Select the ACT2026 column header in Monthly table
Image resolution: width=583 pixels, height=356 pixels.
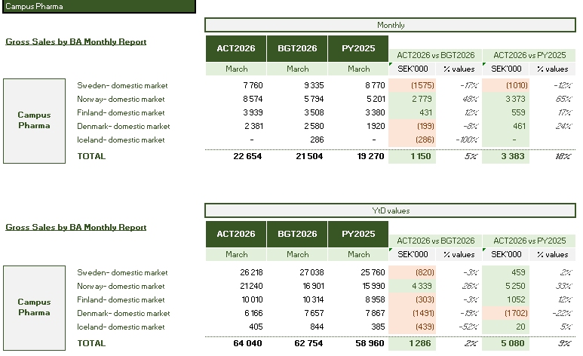click(x=236, y=48)
